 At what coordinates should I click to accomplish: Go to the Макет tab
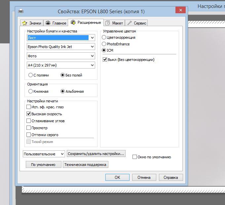pos(114,23)
